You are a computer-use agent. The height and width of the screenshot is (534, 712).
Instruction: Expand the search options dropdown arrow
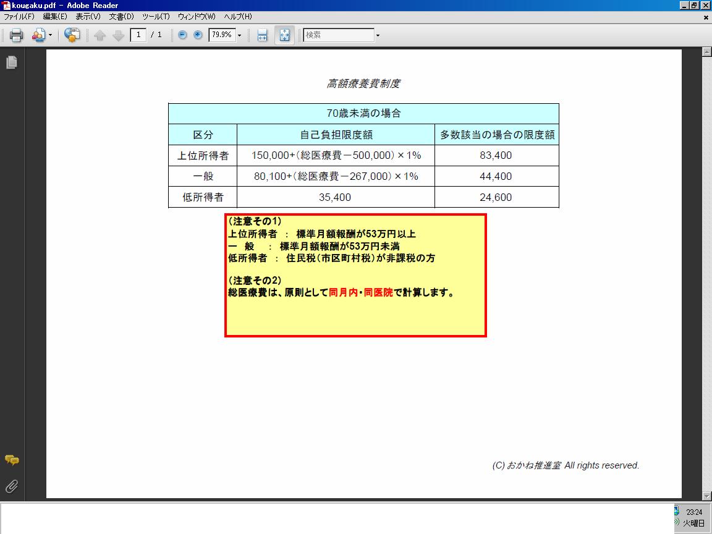(x=378, y=35)
